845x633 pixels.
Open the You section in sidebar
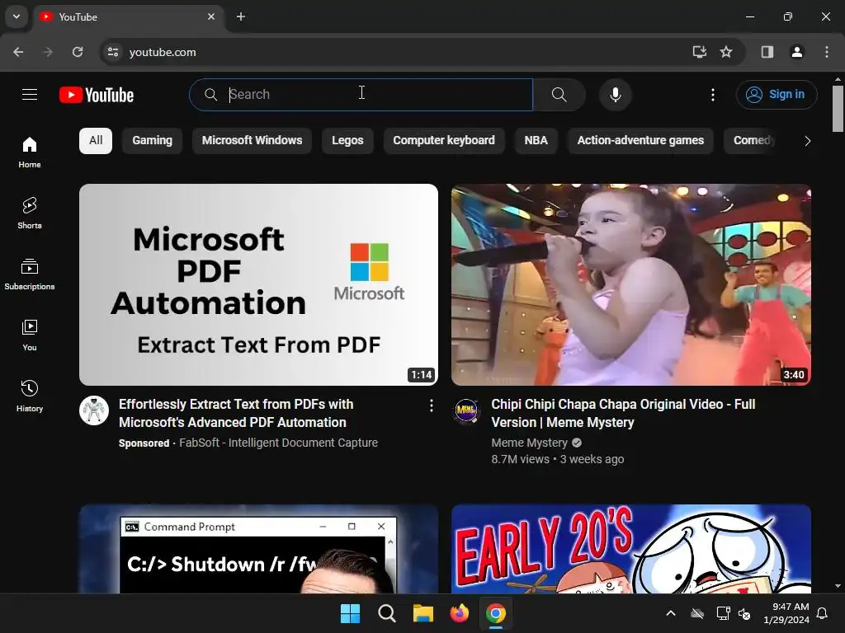[x=30, y=335]
